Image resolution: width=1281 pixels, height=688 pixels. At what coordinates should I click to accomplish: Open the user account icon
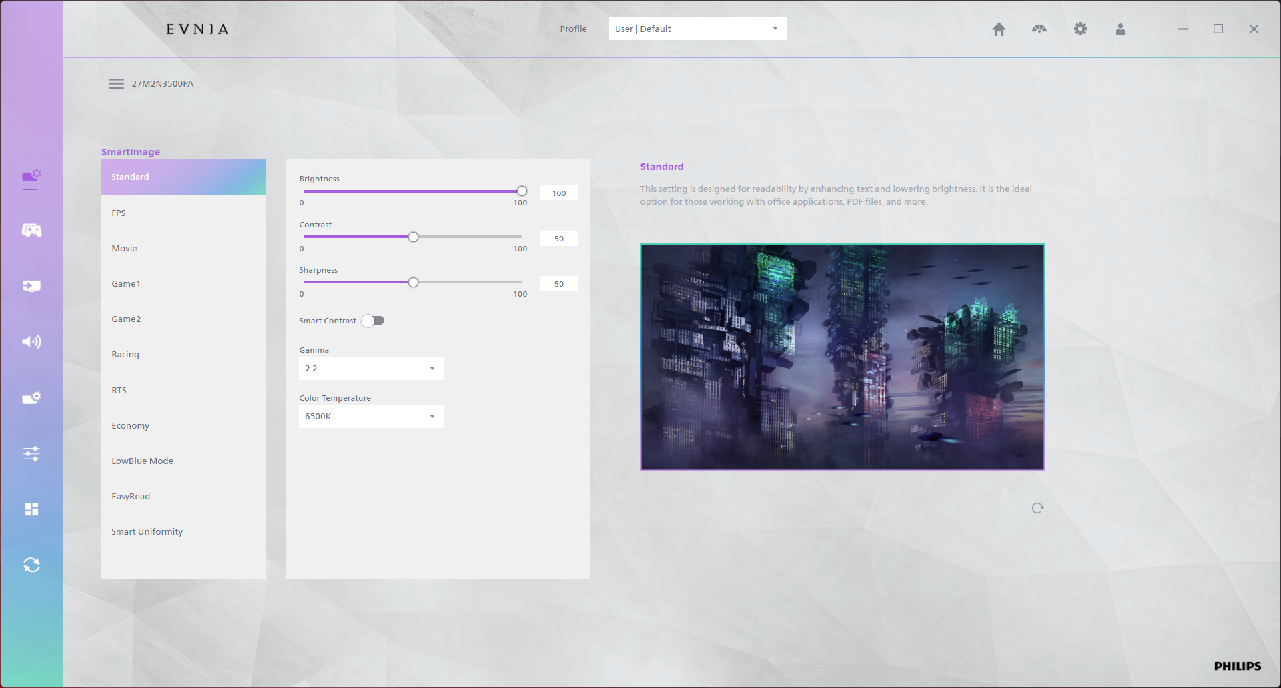click(1120, 29)
